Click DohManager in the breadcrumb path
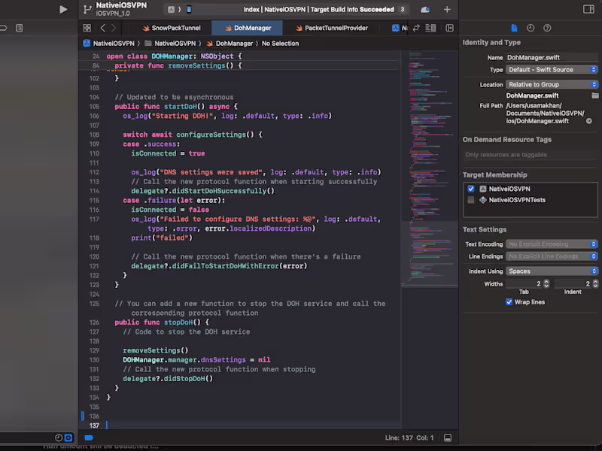Viewport: 602px width, 451px height. click(233, 44)
